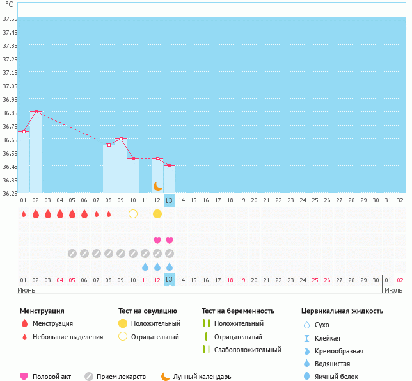Click the moon calendar icon on day 12

pyautogui.click(x=157, y=186)
